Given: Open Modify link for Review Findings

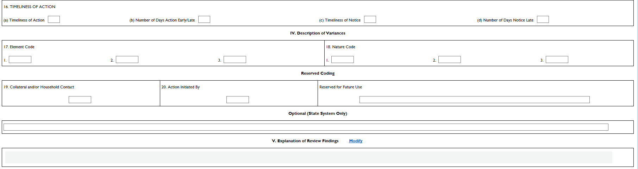Looking at the screenshot, I should click(356, 141).
